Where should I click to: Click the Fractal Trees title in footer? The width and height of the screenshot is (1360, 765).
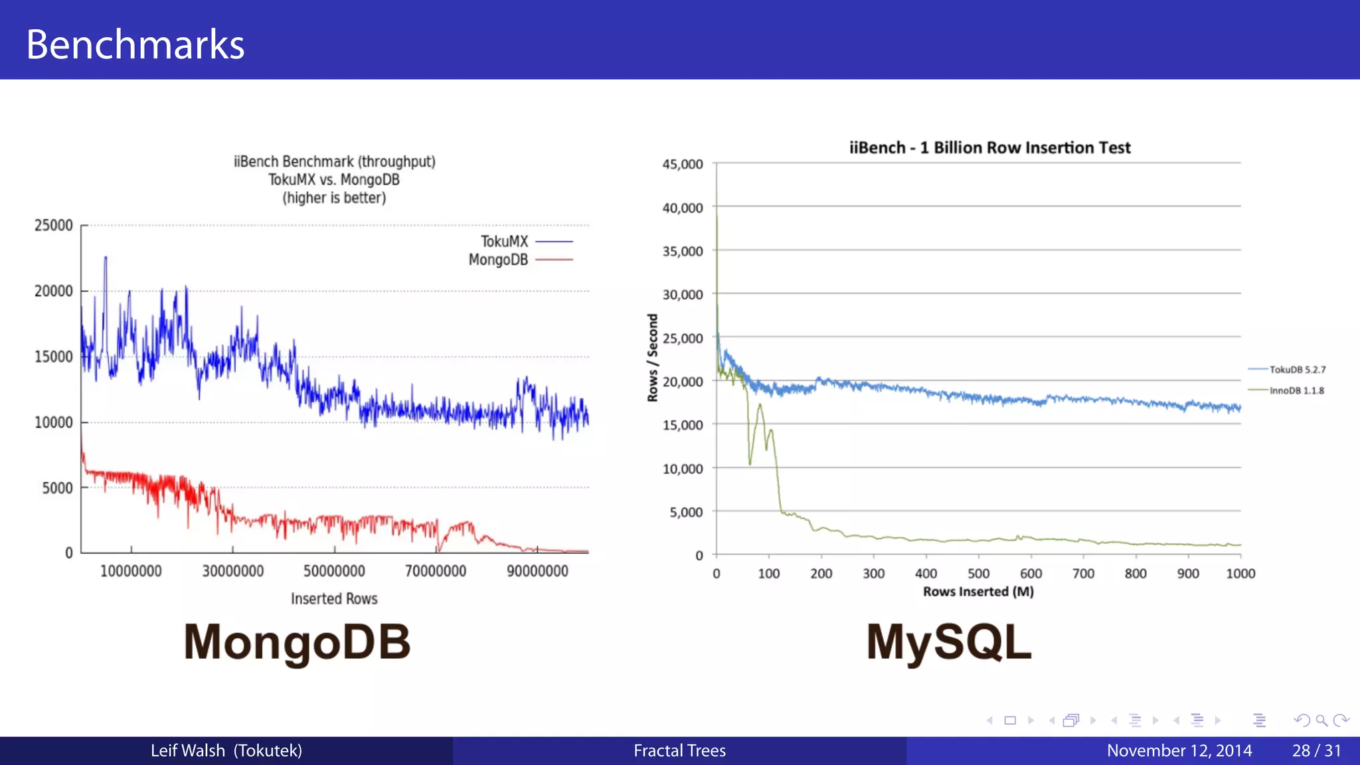pyautogui.click(x=679, y=751)
